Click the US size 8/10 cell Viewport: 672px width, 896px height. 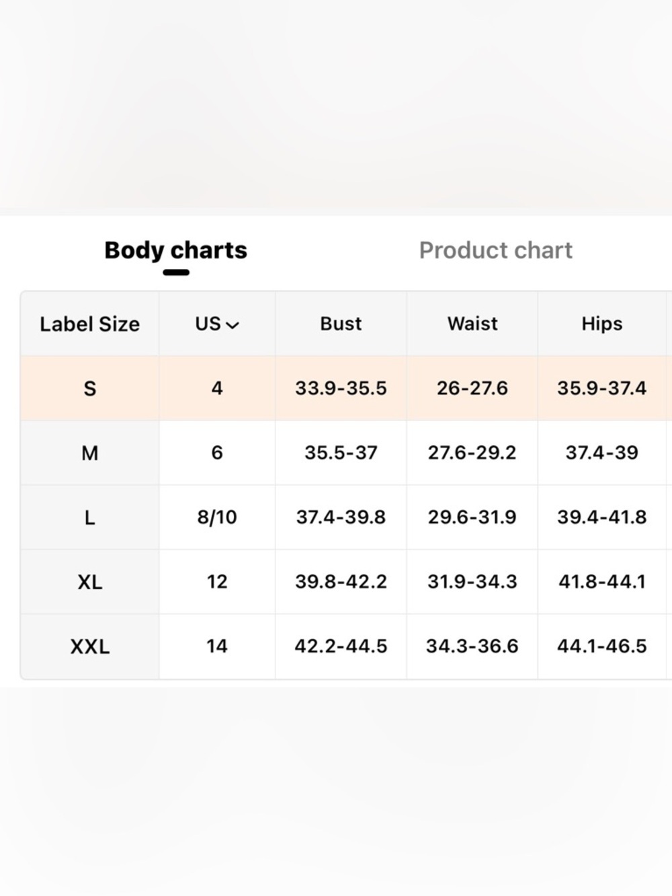217,517
